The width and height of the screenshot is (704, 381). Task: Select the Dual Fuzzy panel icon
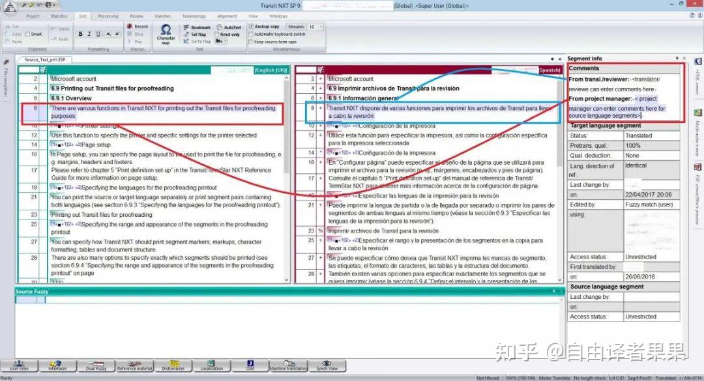(98, 366)
